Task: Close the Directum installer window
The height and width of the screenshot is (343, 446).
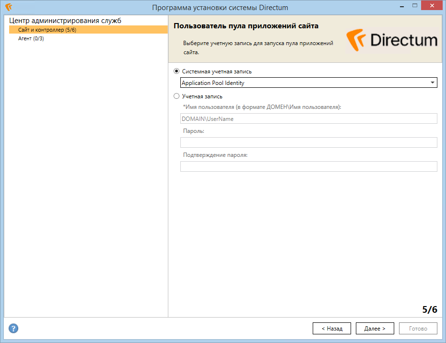Action: click(x=432, y=6)
